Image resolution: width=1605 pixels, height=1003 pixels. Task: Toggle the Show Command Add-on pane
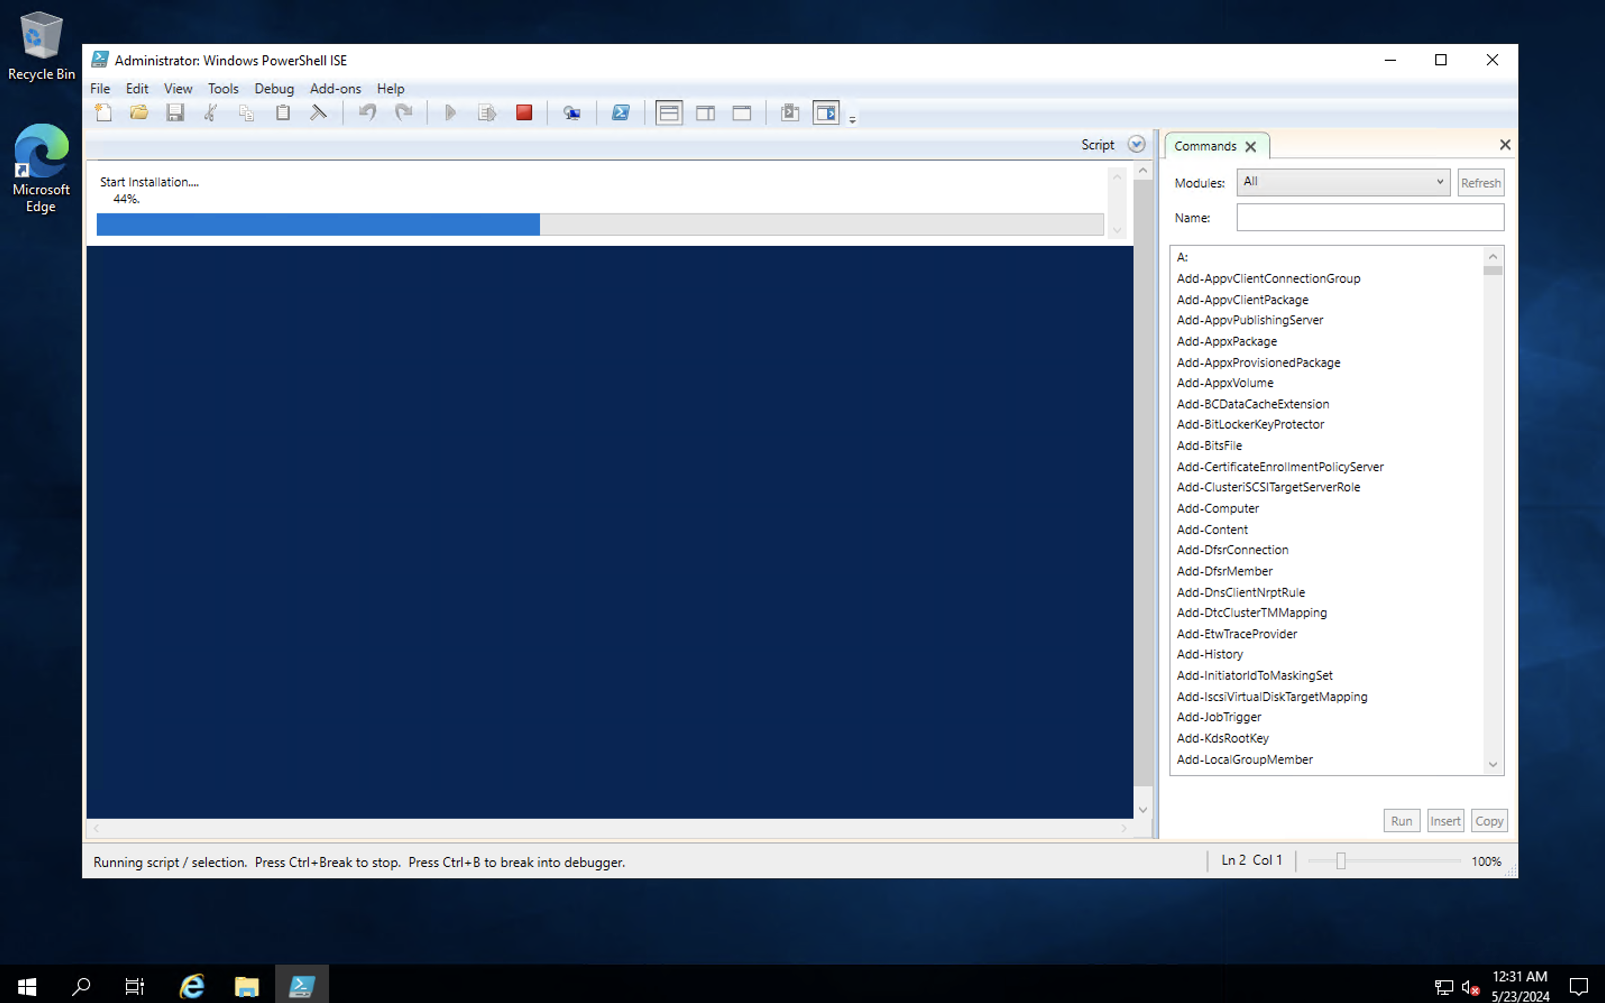pos(826,113)
